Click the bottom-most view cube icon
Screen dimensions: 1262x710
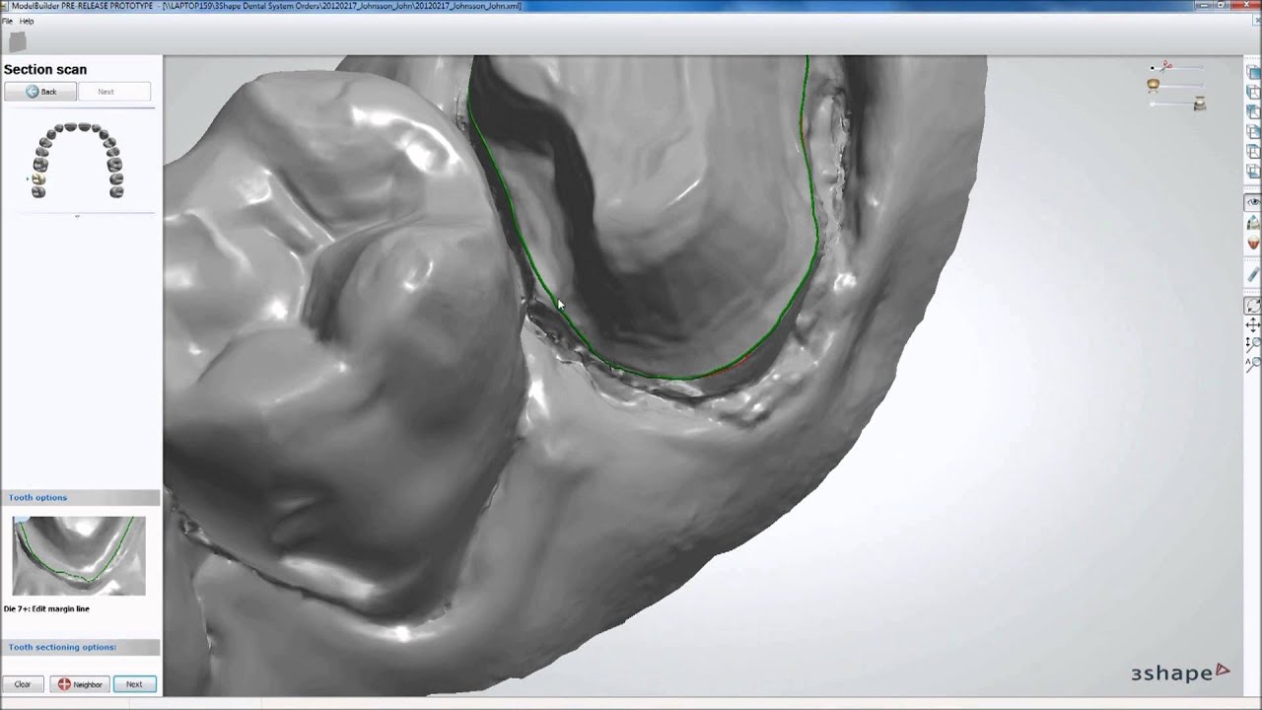click(1253, 172)
